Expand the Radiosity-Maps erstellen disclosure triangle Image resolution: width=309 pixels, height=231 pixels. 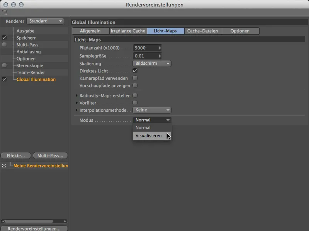[77, 95]
